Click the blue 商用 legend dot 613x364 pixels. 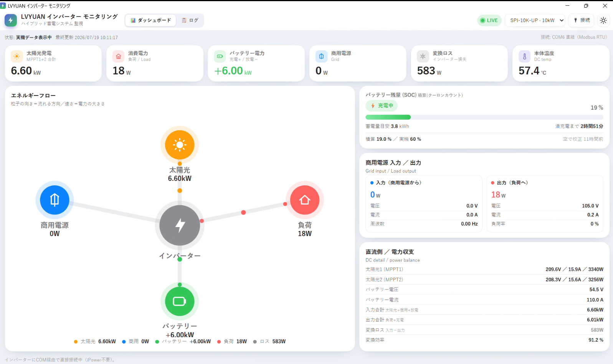pyautogui.click(x=124, y=342)
